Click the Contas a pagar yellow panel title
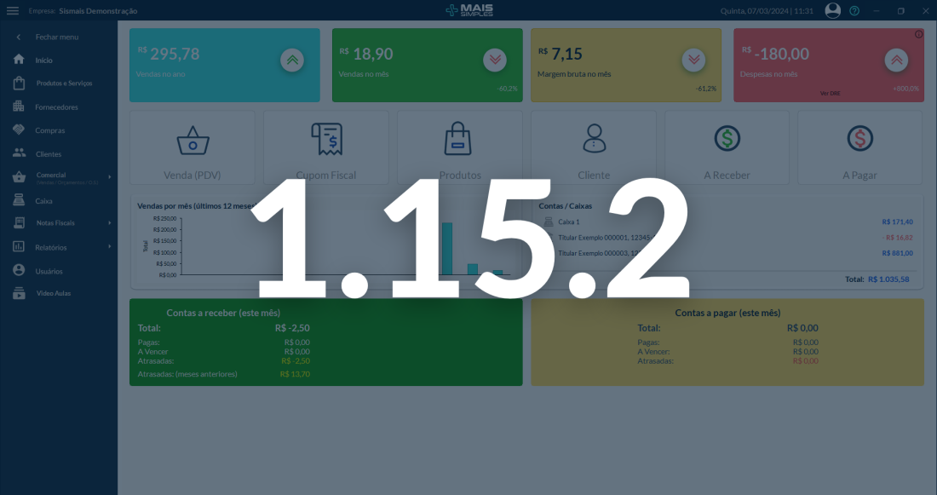 (x=727, y=313)
